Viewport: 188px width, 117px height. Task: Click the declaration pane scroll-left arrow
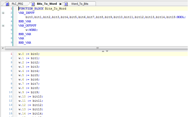coord(3,48)
